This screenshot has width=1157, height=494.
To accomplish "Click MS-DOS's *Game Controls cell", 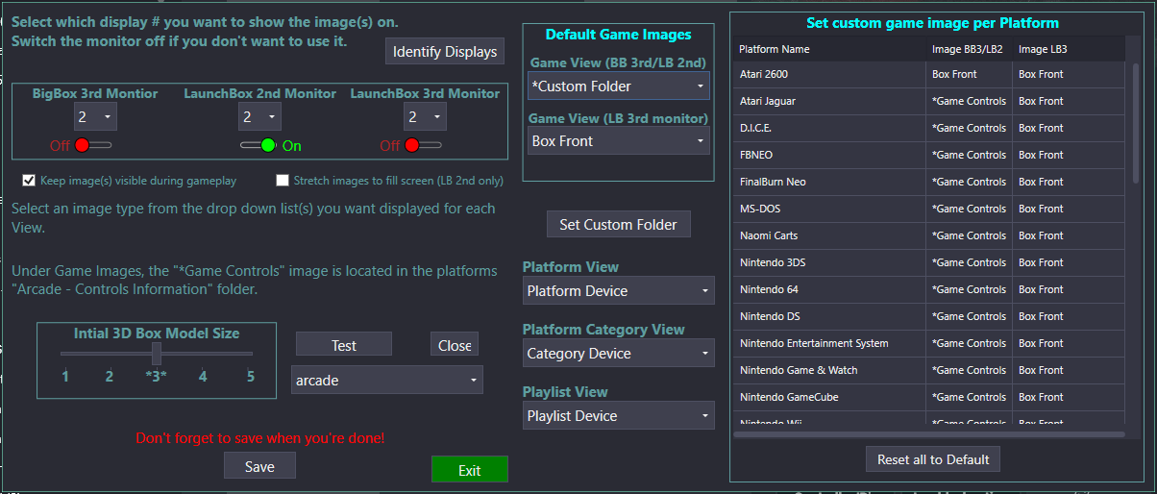I will [x=970, y=209].
